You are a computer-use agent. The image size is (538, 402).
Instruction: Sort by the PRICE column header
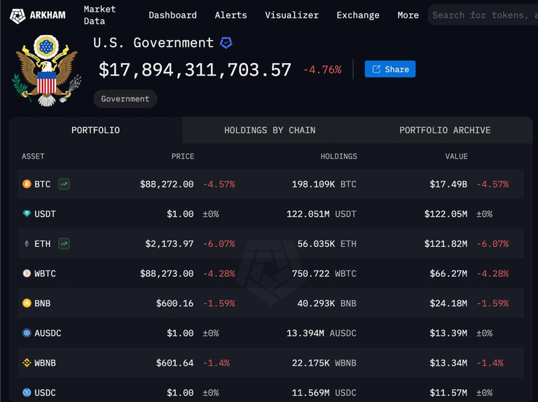183,157
